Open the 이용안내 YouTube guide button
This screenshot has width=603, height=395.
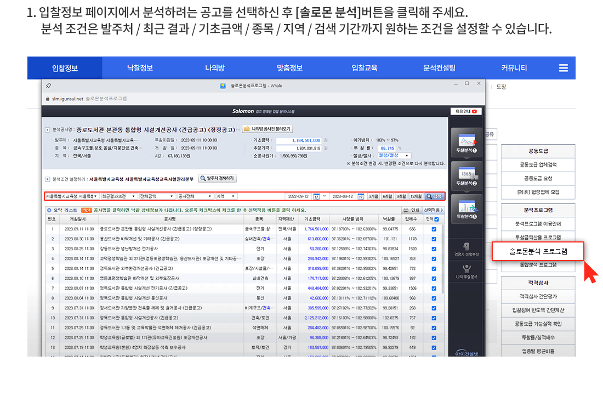[466, 111]
